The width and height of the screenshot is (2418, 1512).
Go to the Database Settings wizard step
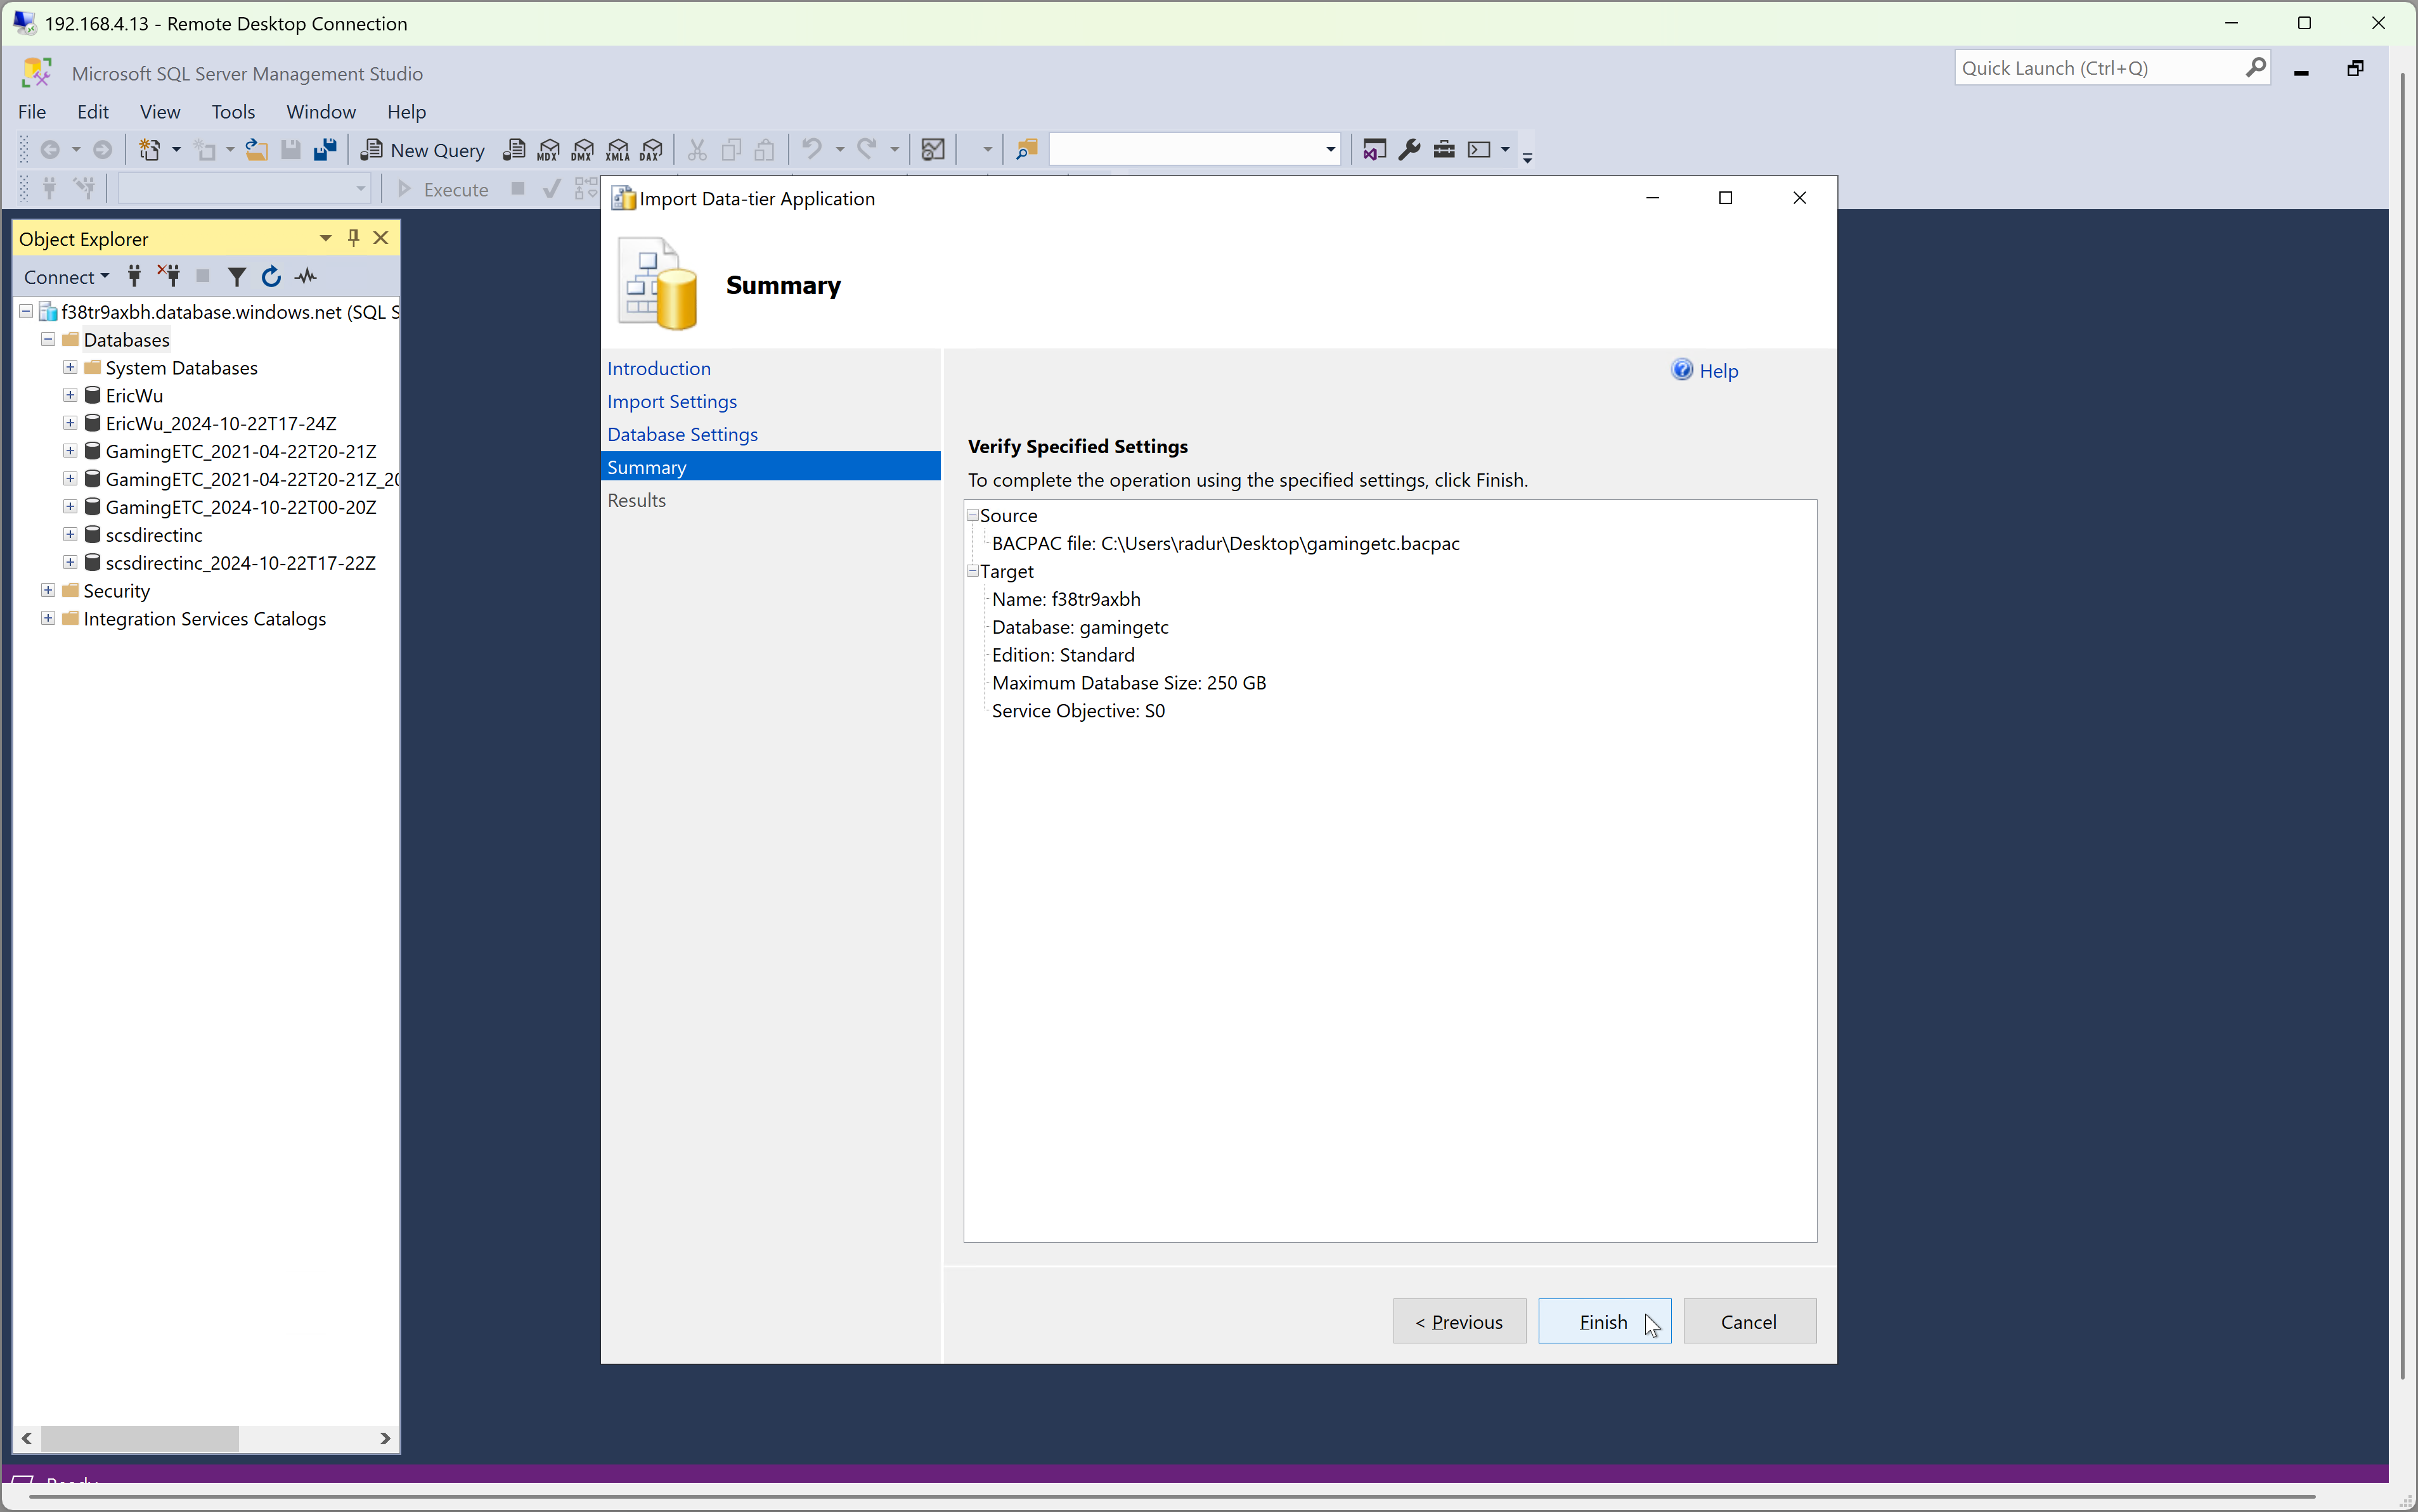click(x=682, y=434)
